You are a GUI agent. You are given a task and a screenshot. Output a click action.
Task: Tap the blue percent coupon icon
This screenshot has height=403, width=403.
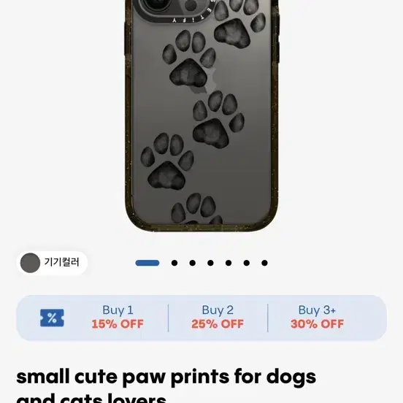52,318
